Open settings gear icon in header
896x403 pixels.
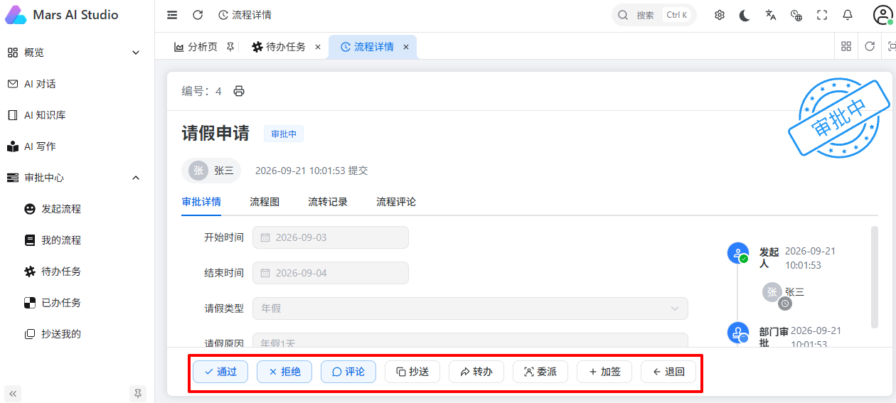(720, 15)
